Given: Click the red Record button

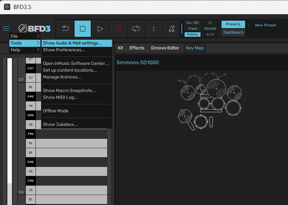Looking at the screenshot, I should 118,29.
